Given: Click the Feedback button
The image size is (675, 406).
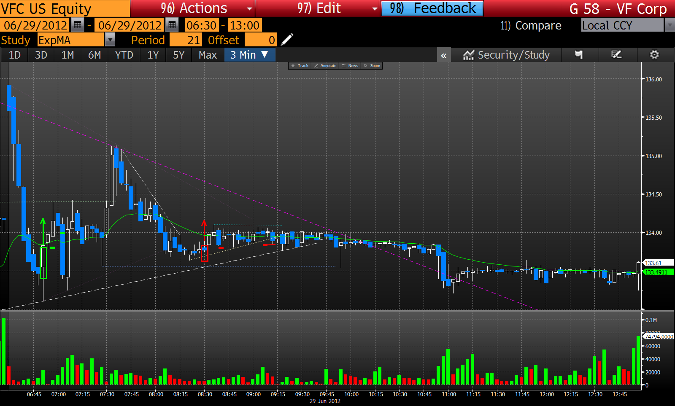Looking at the screenshot, I should point(432,8).
